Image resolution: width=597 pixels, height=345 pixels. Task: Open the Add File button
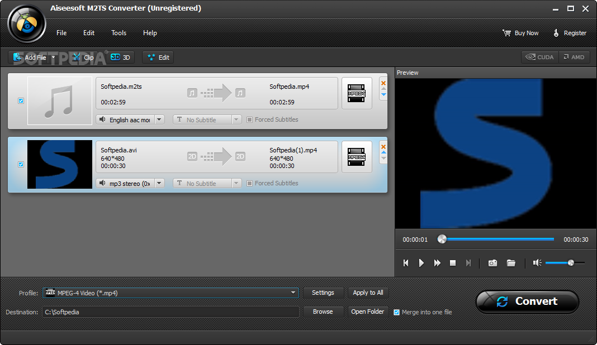coord(30,57)
